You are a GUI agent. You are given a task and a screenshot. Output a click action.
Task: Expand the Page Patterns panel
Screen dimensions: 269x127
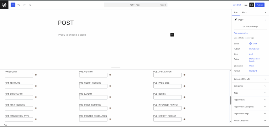(250, 100)
